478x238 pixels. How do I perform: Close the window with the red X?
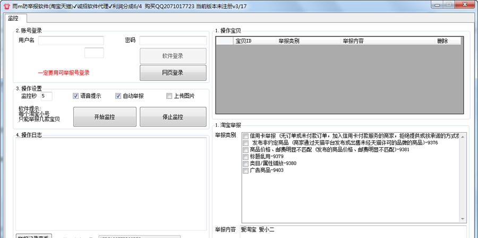465,5
